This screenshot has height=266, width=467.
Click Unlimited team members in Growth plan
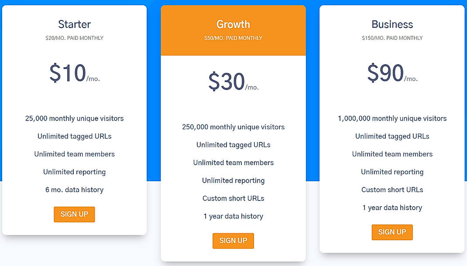coord(233,162)
